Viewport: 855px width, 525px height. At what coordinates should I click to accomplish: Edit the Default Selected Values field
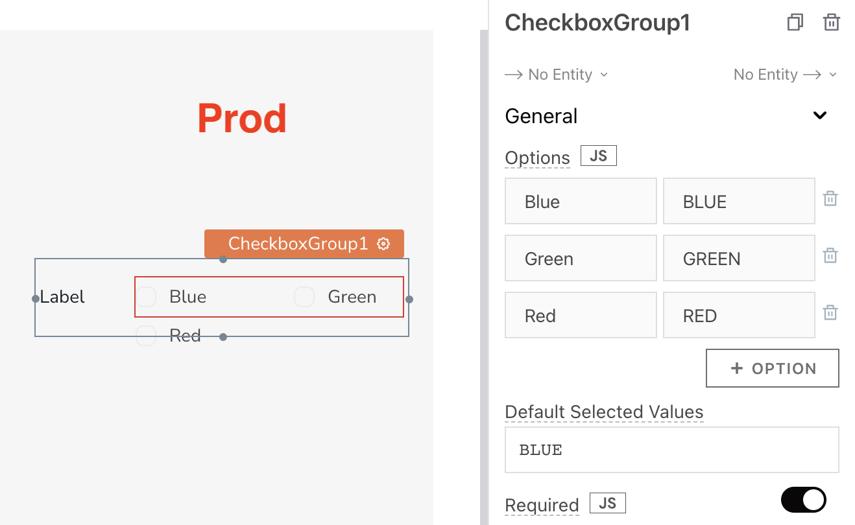click(x=671, y=450)
